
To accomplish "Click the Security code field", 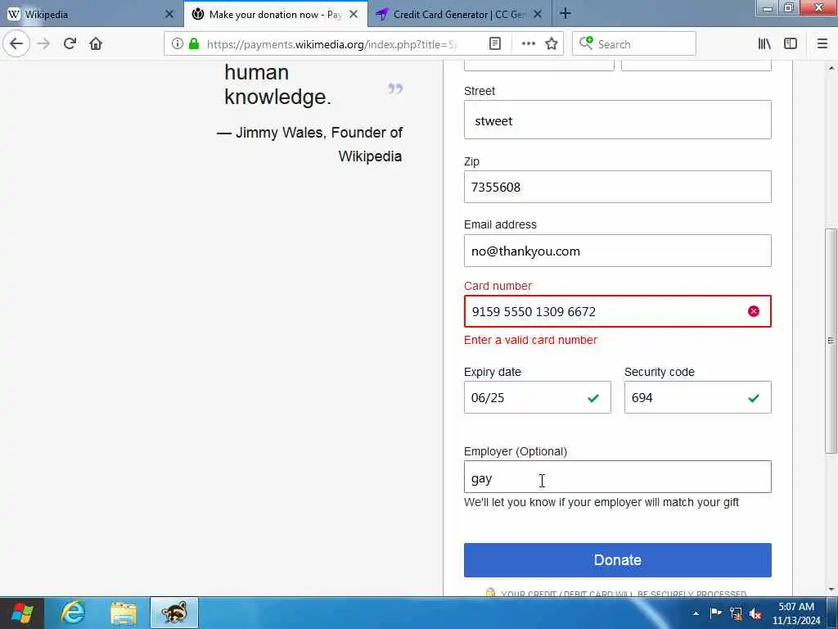I will (697, 397).
